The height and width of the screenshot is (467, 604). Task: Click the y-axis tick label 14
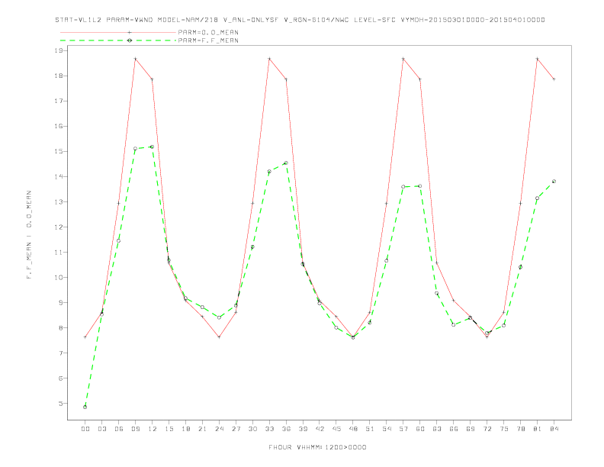point(59,177)
